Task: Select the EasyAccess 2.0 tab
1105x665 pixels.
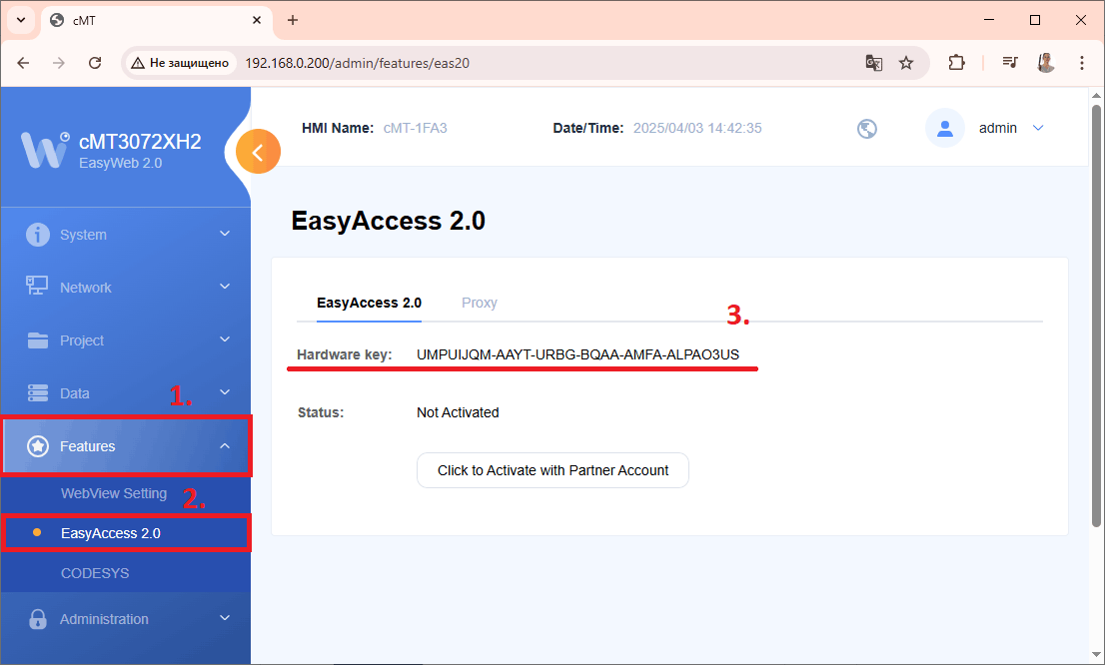Action: click(369, 303)
